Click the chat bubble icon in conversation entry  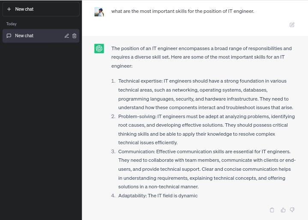tap(9, 36)
